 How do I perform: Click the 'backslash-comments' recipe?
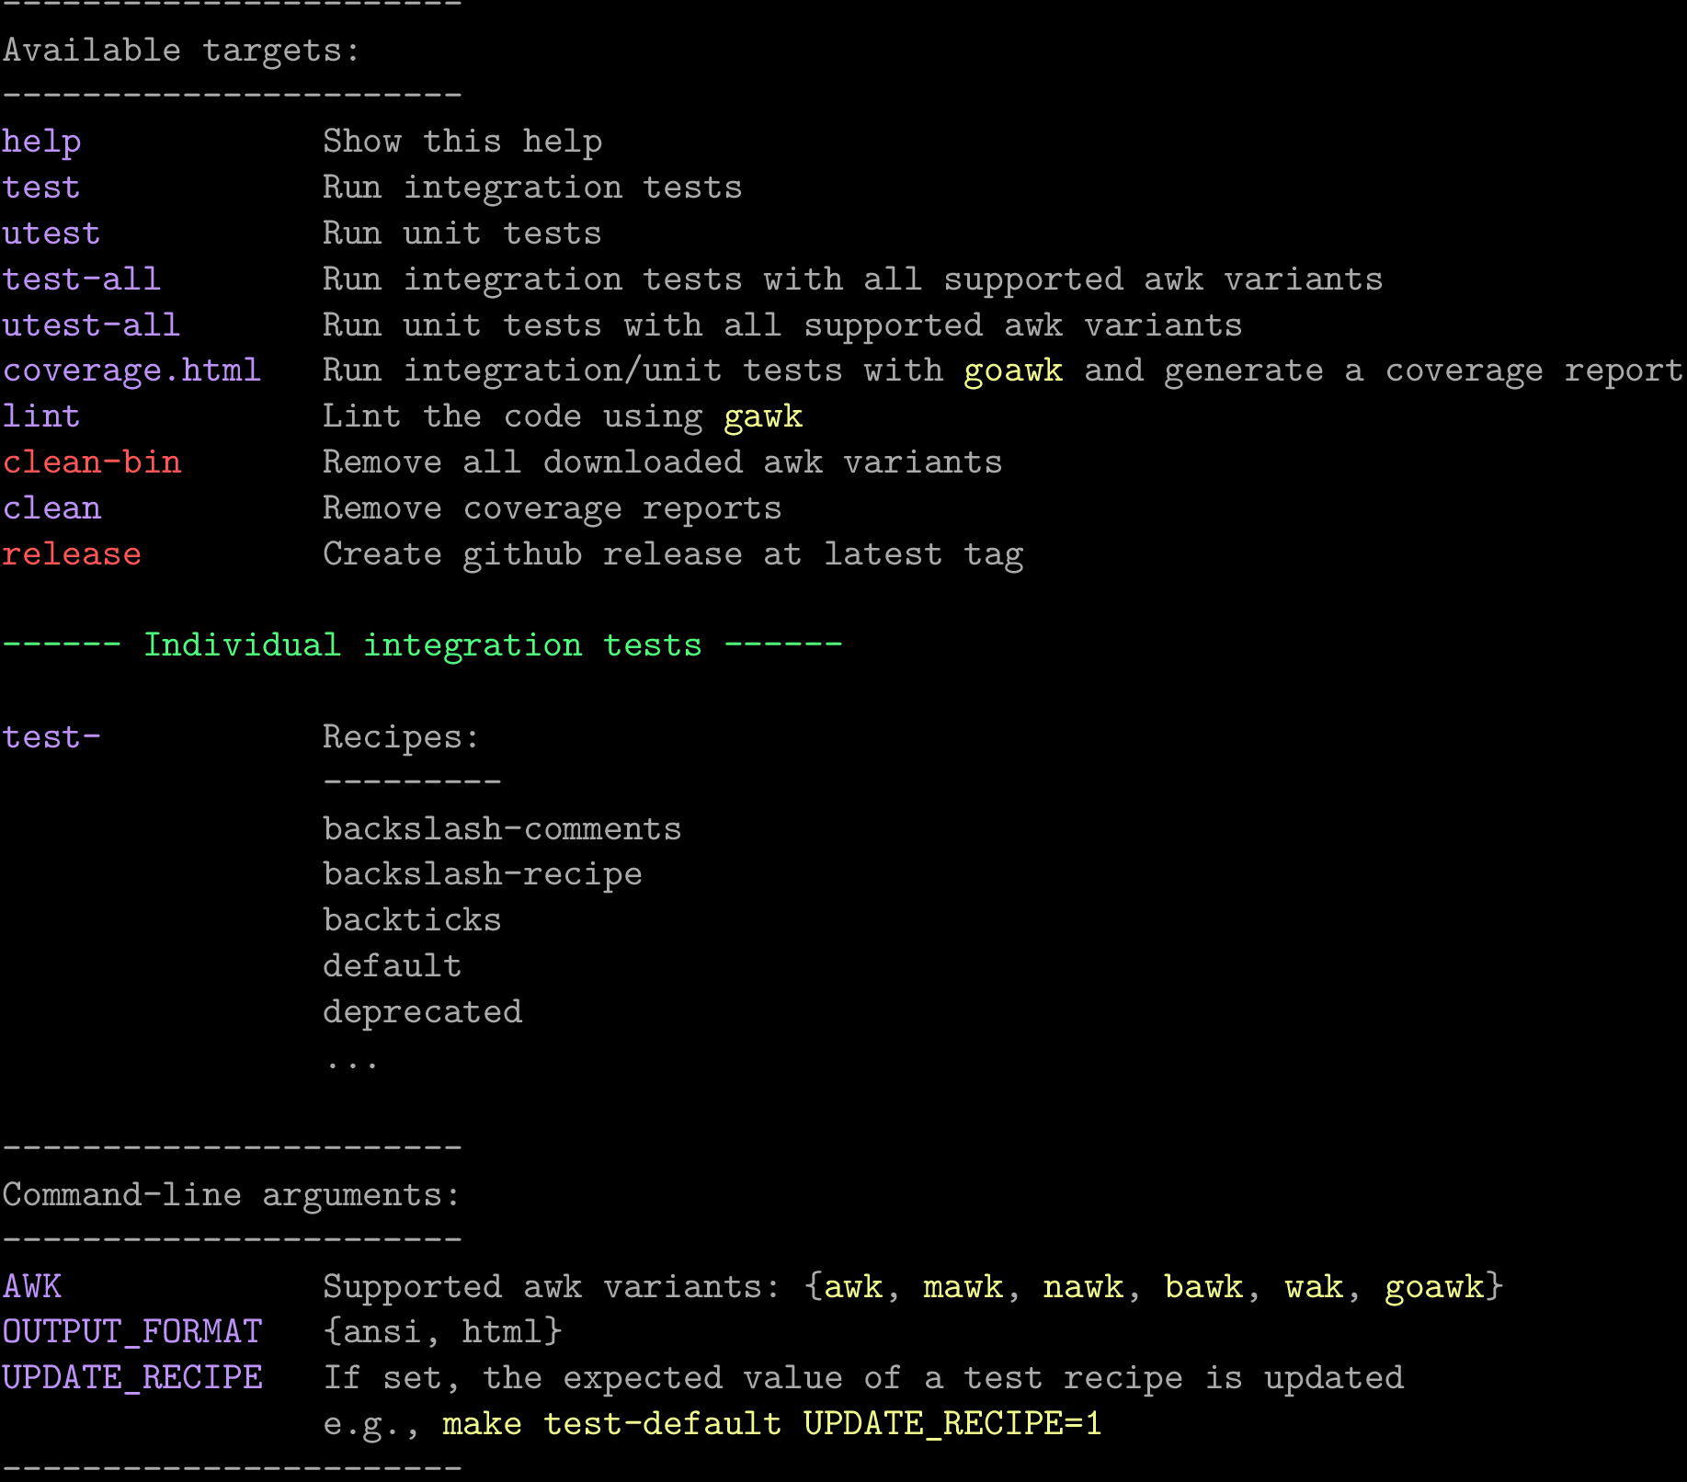click(x=502, y=829)
